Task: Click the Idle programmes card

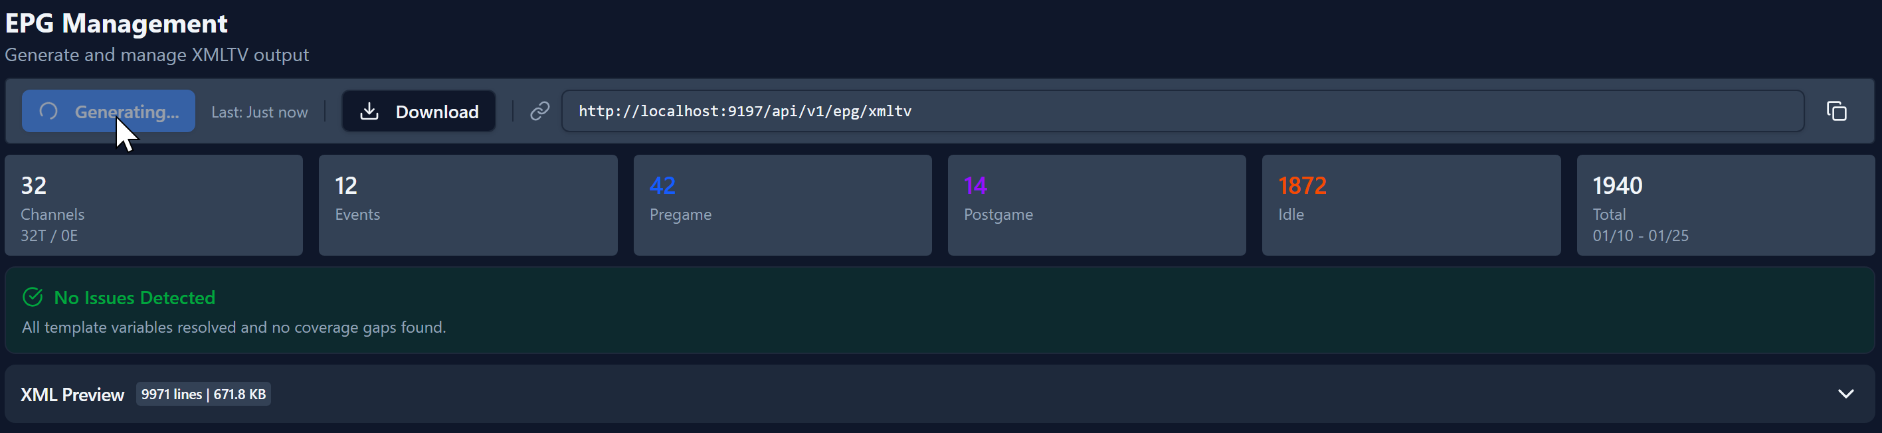Action: pyautogui.click(x=1411, y=205)
